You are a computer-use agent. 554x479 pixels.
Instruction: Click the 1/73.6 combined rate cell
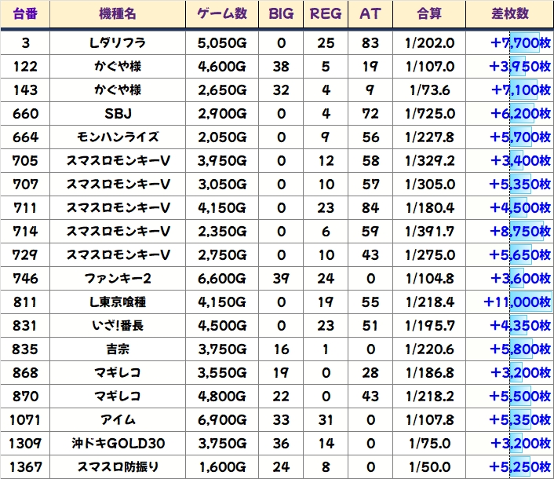[x=429, y=90]
